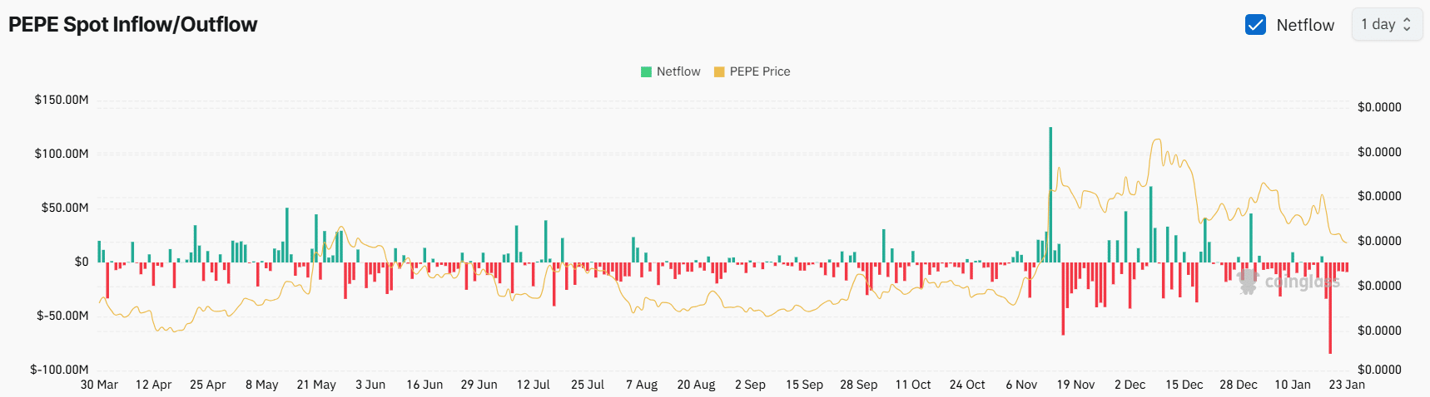This screenshot has height=397, width=1430.
Task: Click the PEPE price line peak in December
Action: [x=1156, y=140]
